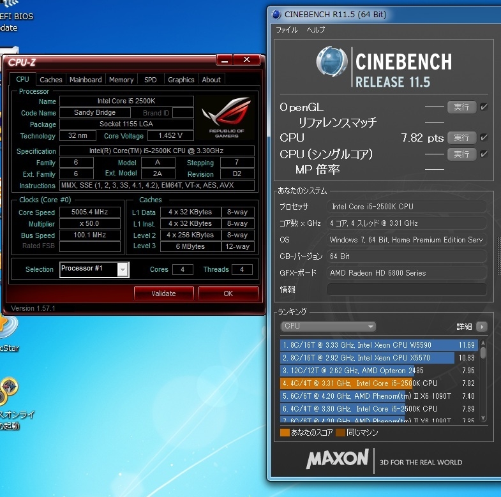Image resolution: width=501 pixels, height=497 pixels.
Task: Toggle the CPU test checkbox
Action: (484, 138)
